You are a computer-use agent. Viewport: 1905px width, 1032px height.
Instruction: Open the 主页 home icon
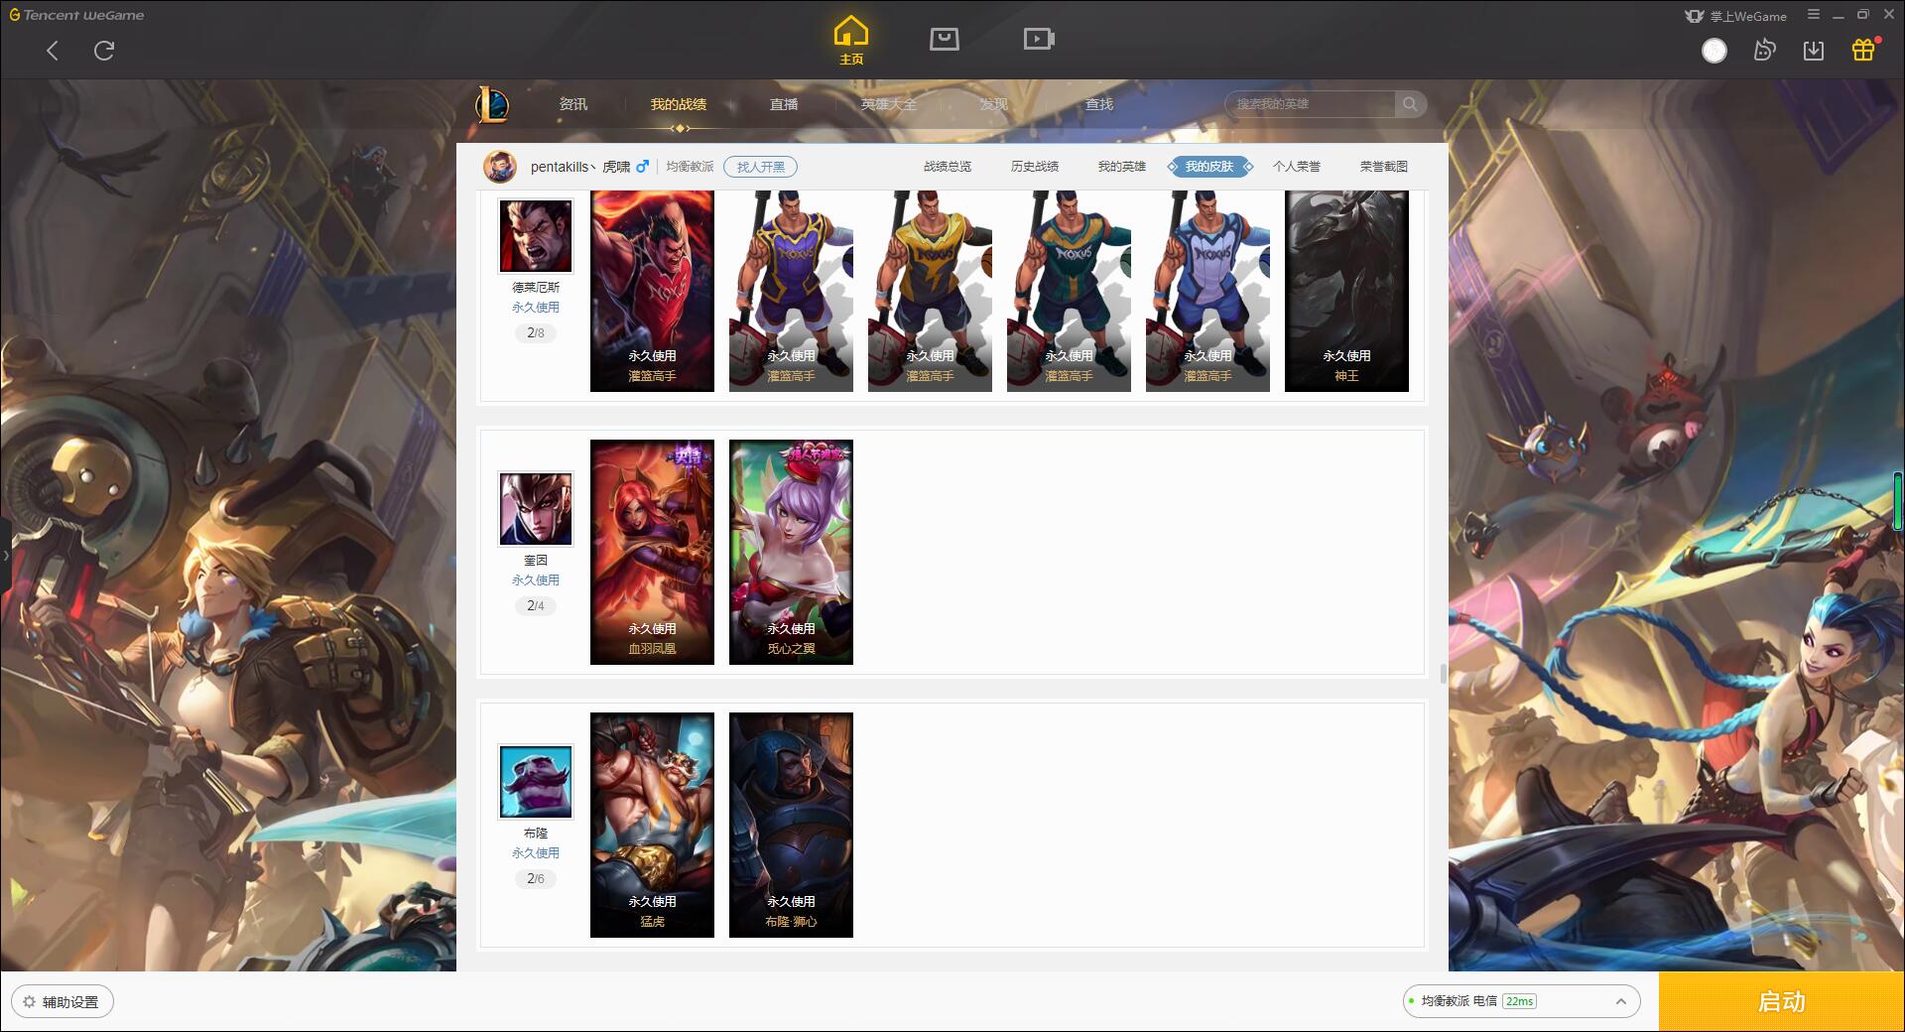pyautogui.click(x=851, y=41)
